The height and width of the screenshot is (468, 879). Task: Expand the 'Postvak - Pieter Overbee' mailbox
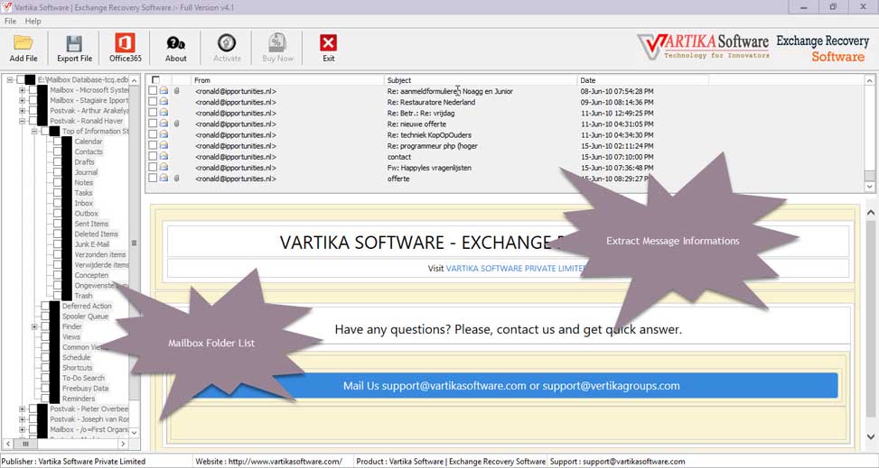coord(22,408)
